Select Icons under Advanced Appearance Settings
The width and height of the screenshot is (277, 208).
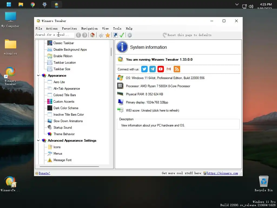57,147
